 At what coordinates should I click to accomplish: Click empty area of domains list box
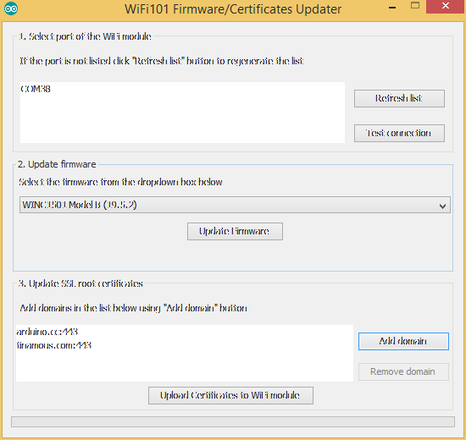pos(184,366)
